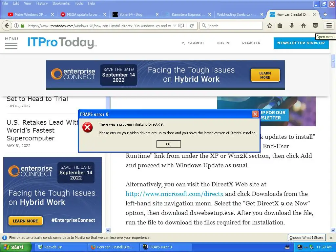Open the microsoft.com/directx link
The width and height of the screenshot is (336, 252).
(x=175, y=194)
